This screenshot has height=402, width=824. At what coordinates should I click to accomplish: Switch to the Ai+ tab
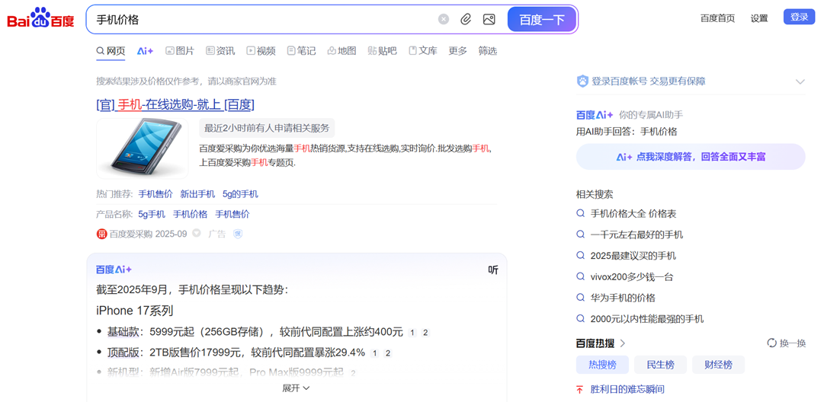[x=145, y=51]
